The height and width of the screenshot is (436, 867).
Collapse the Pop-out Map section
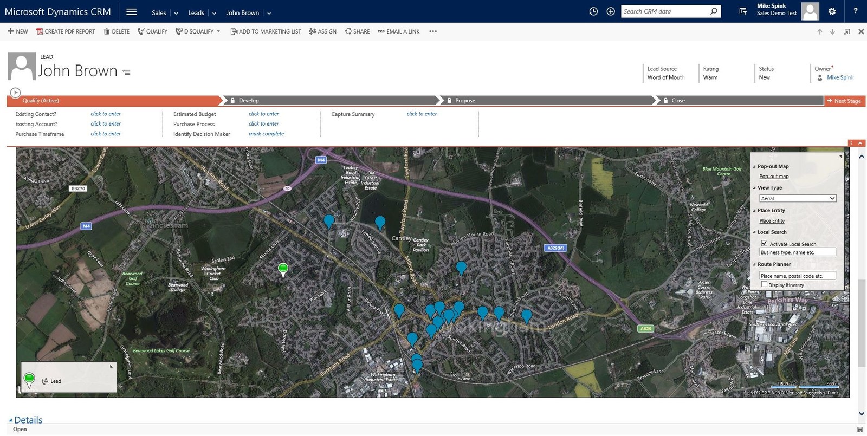(x=754, y=167)
